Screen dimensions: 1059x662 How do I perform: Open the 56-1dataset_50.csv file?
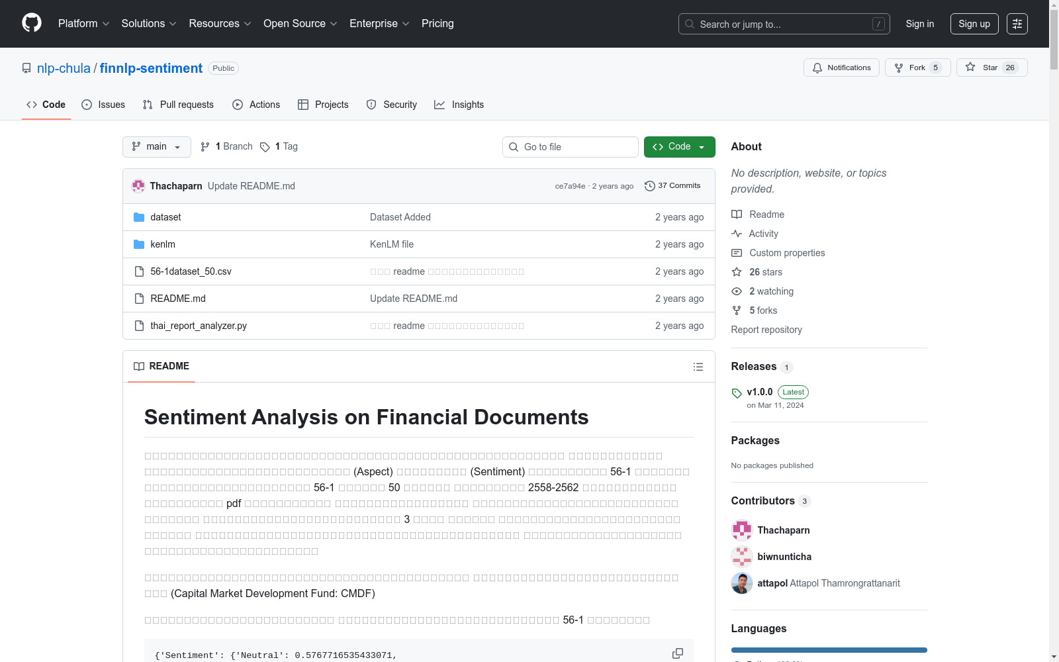click(x=191, y=271)
